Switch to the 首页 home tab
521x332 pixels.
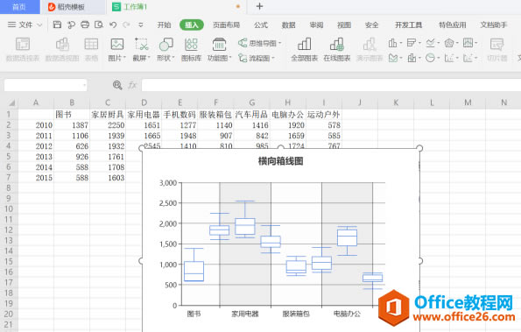19,7
